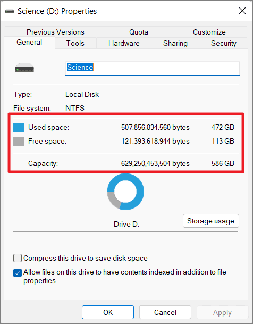Open the Hardware tab
Image resolution: width=253 pixels, height=324 pixels.
tap(124, 44)
